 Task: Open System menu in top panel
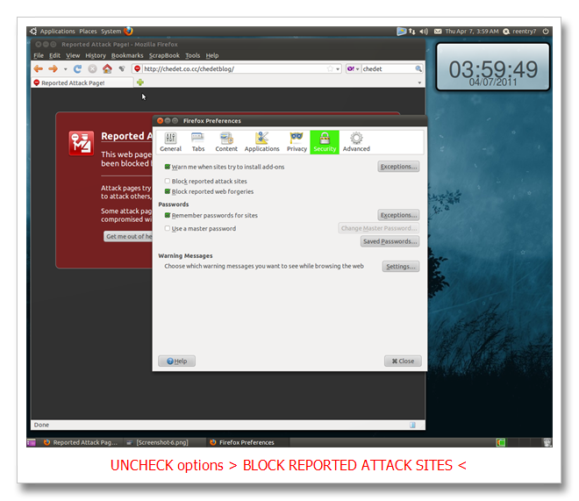[111, 32]
